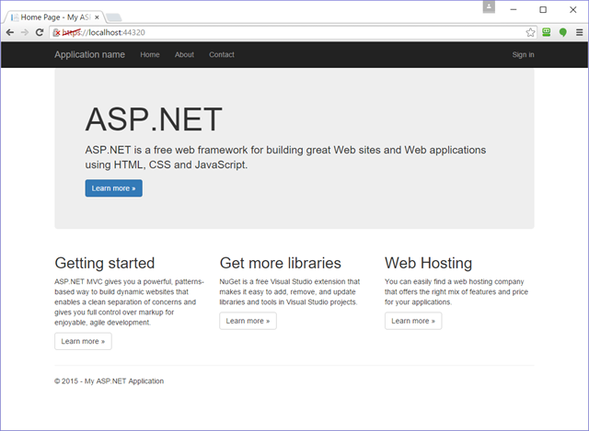The height and width of the screenshot is (431, 589).
Task: Open the green Hangouts extension icon
Action: [x=562, y=33]
